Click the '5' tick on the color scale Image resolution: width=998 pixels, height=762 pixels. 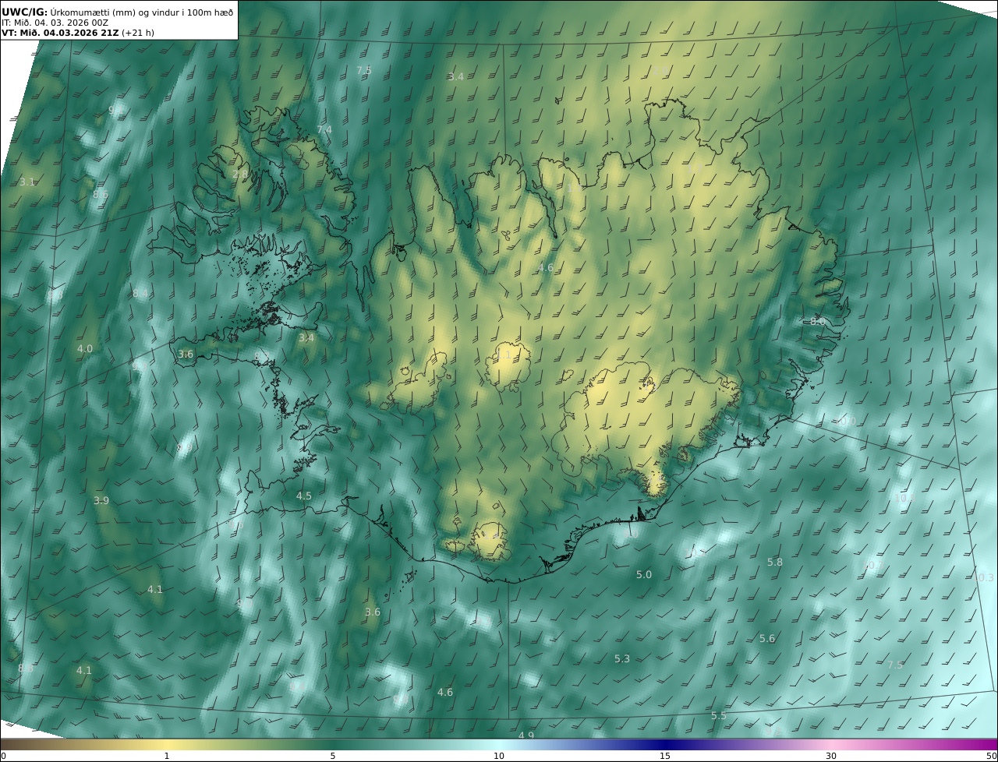tap(333, 756)
